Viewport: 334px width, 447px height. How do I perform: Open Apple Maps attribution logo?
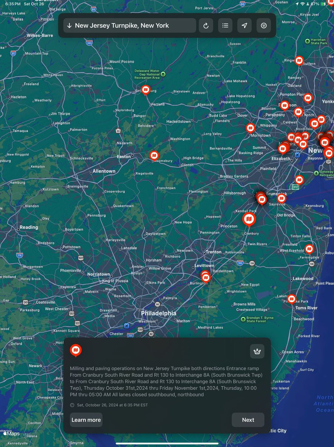tap(12, 434)
